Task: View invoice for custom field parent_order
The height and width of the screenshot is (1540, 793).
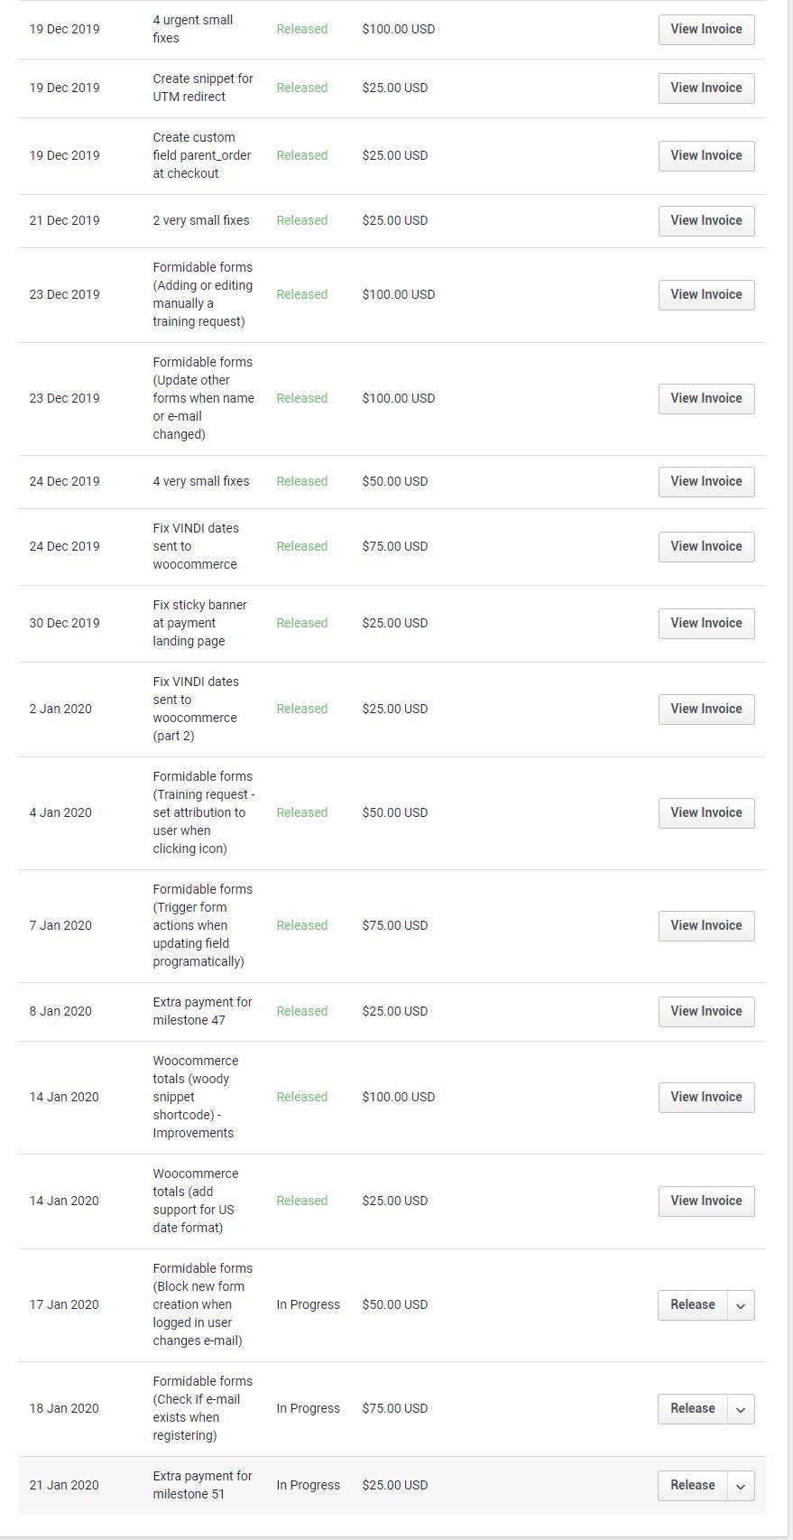Action: [705, 156]
